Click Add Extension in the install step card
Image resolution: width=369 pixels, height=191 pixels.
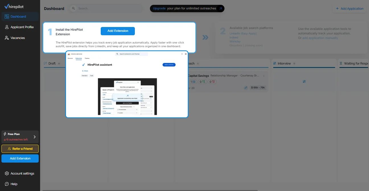(118, 31)
